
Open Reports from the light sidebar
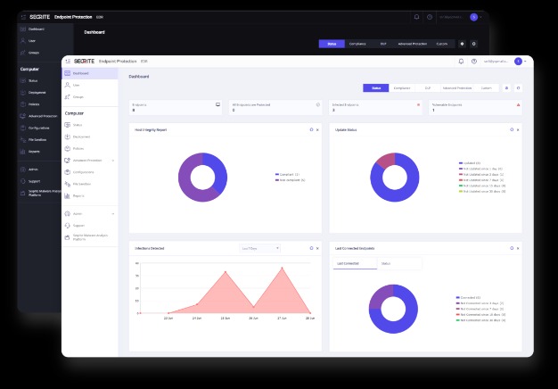[x=78, y=194]
